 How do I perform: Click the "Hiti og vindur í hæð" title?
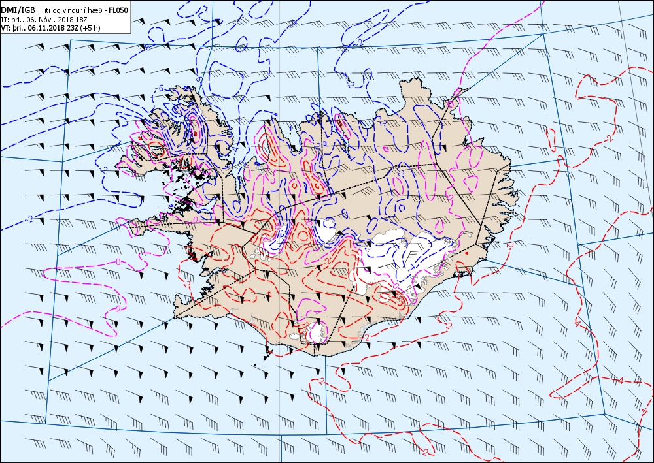[x=71, y=11]
